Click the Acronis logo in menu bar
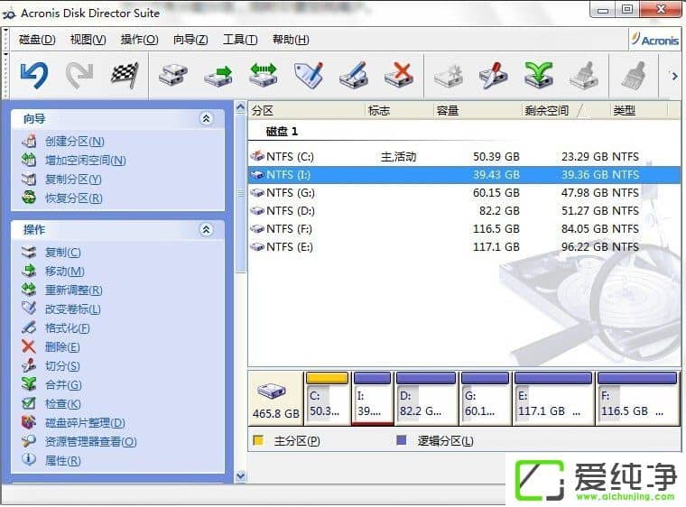Screen dimensions: 686x507 (x=655, y=40)
